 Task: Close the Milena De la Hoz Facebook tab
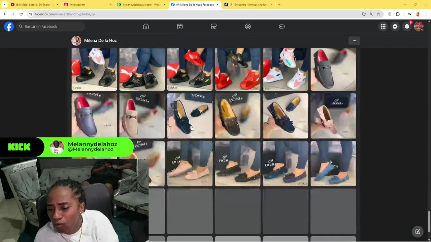coord(218,5)
